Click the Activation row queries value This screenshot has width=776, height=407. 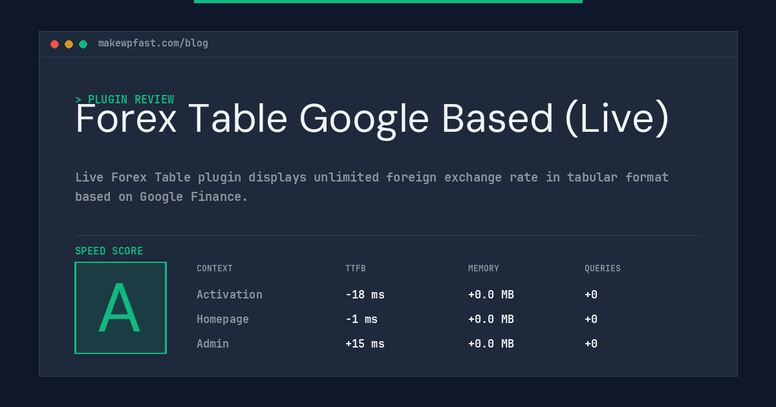(x=591, y=295)
